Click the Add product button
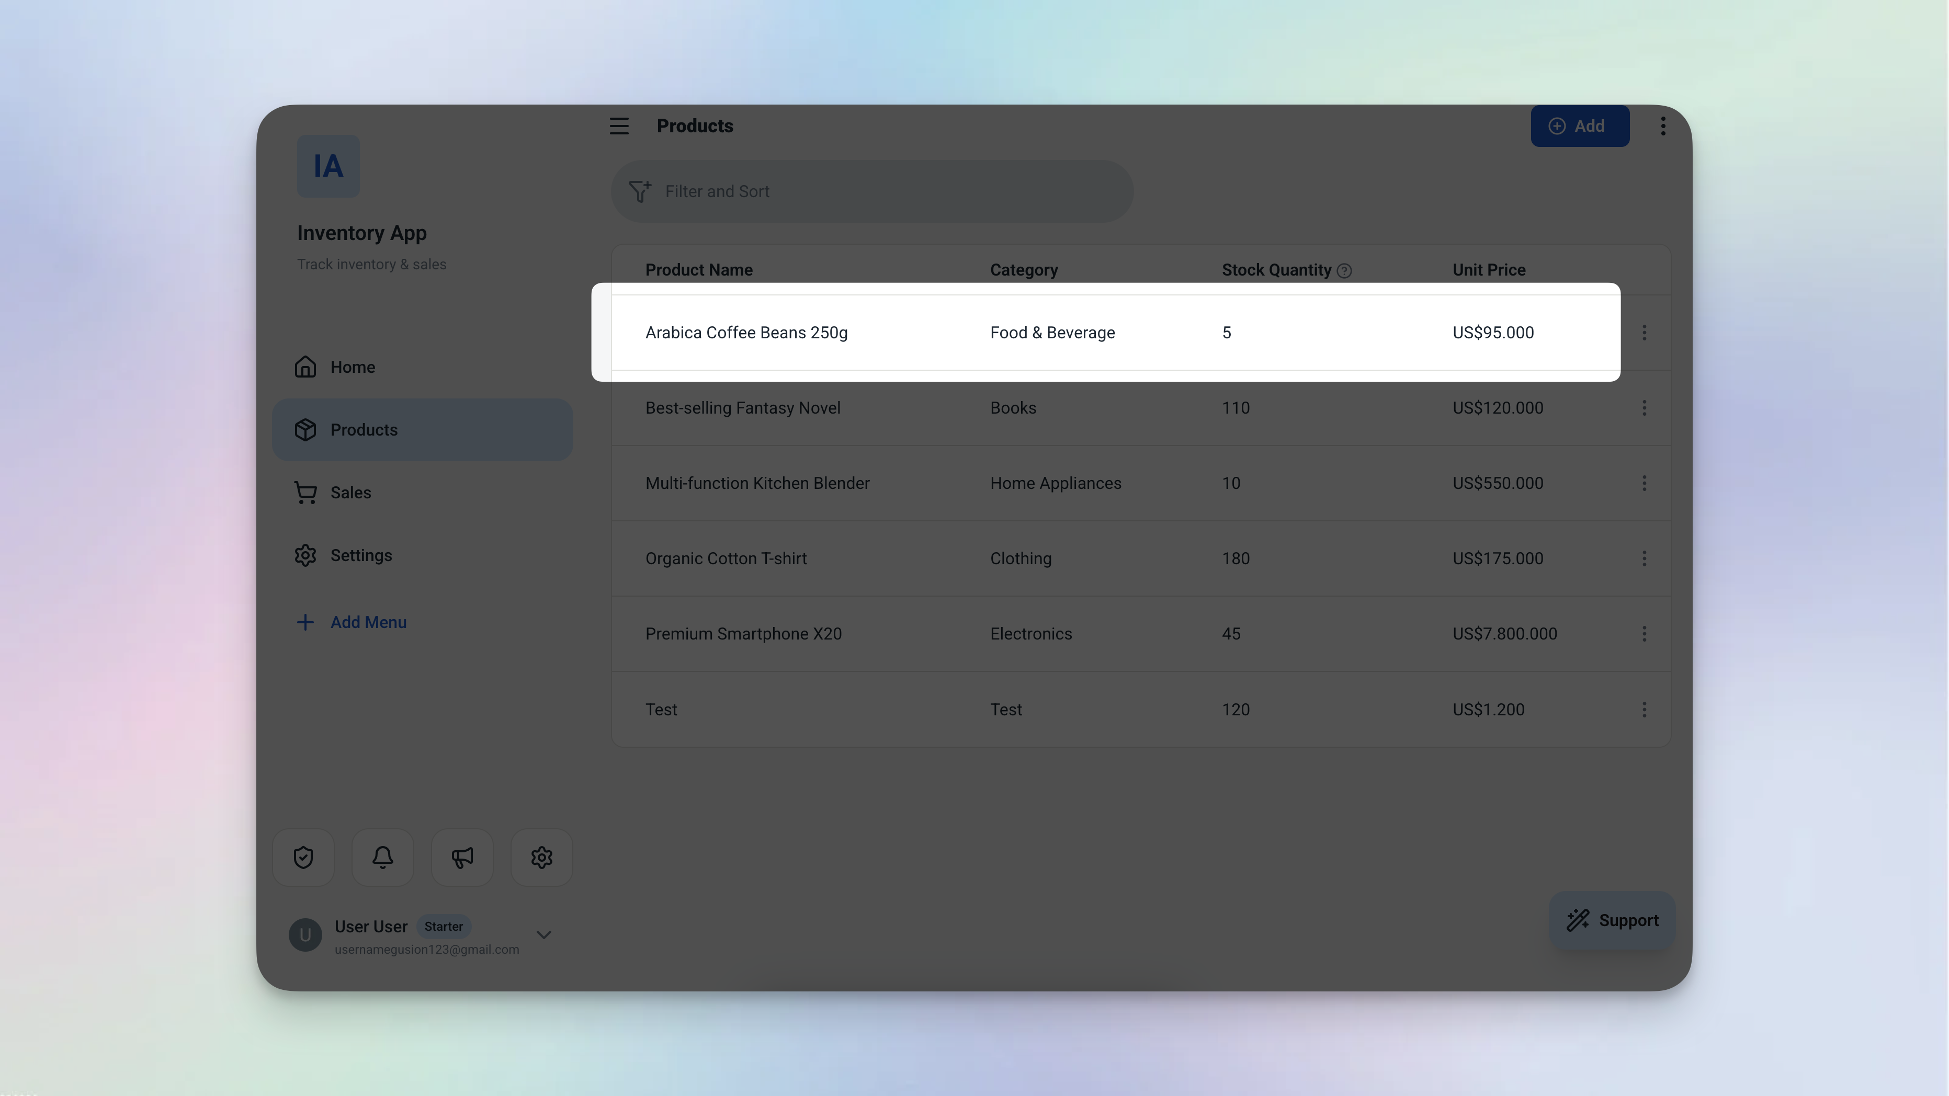Viewport: 1949px width, 1096px height. pos(1580,125)
